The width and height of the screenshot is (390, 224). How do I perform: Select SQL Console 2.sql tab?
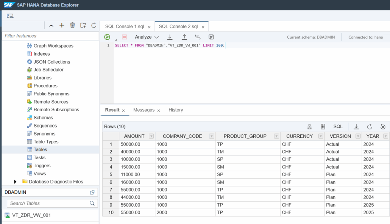[178, 26]
